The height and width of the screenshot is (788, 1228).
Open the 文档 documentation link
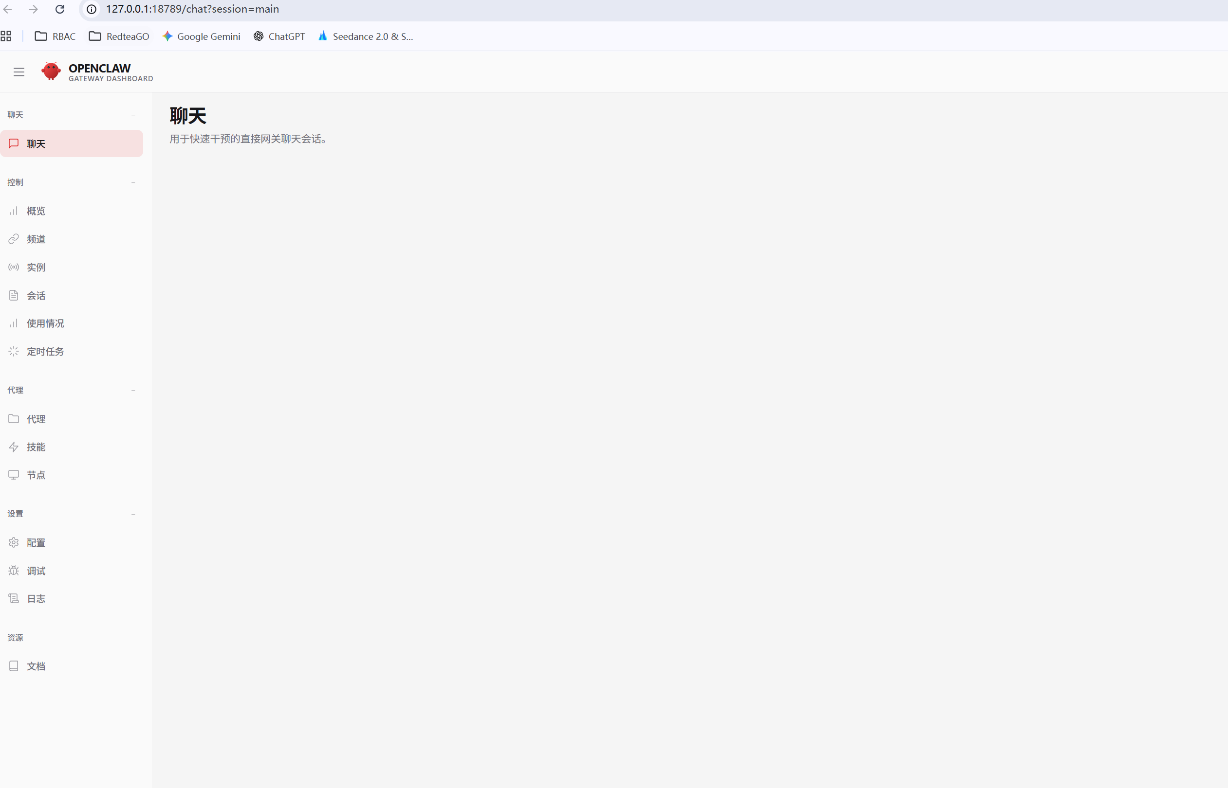point(37,666)
